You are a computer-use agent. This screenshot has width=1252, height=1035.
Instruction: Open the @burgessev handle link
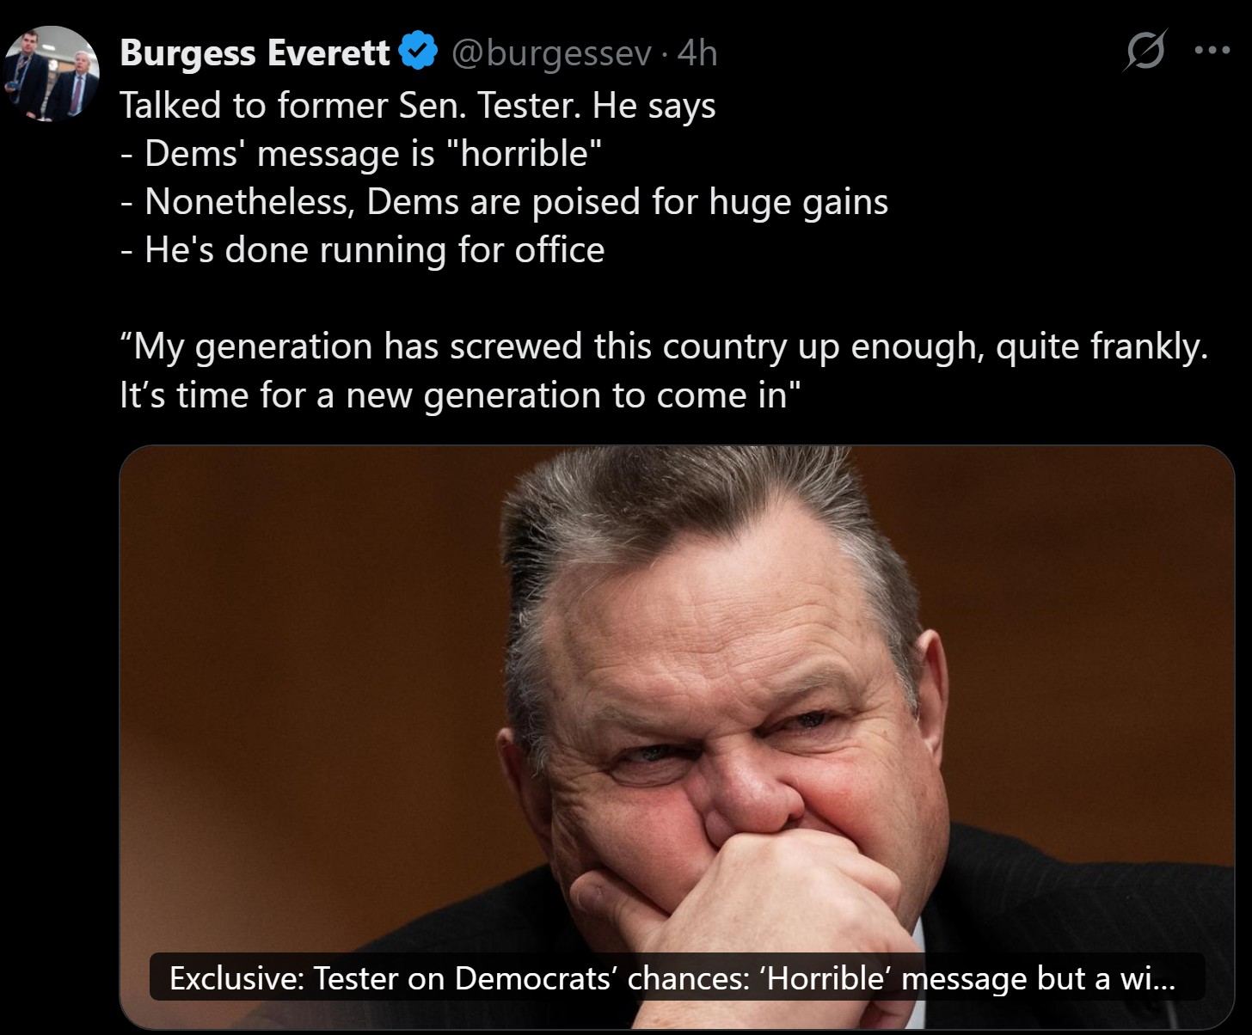click(x=551, y=53)
